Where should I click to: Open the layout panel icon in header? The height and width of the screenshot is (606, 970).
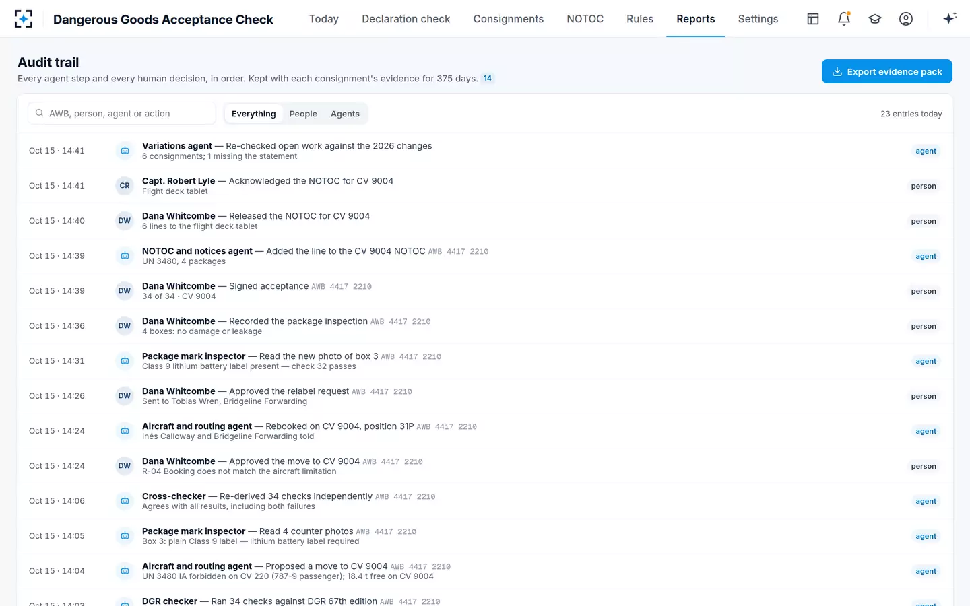point(813,19)
